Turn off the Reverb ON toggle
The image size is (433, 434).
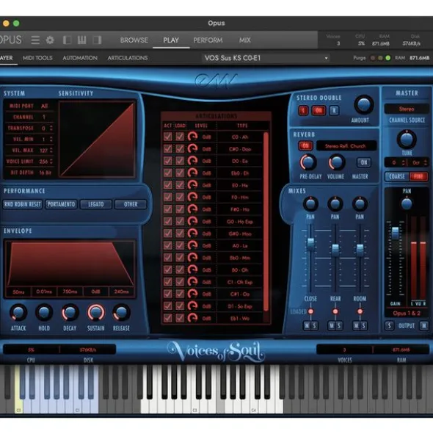point(305,145)
